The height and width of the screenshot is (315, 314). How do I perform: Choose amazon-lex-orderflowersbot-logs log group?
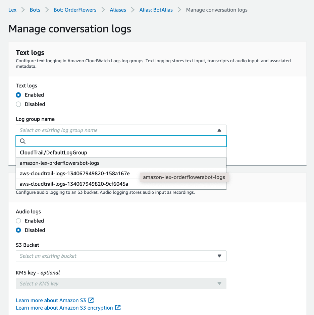click(x=60, y=163)
